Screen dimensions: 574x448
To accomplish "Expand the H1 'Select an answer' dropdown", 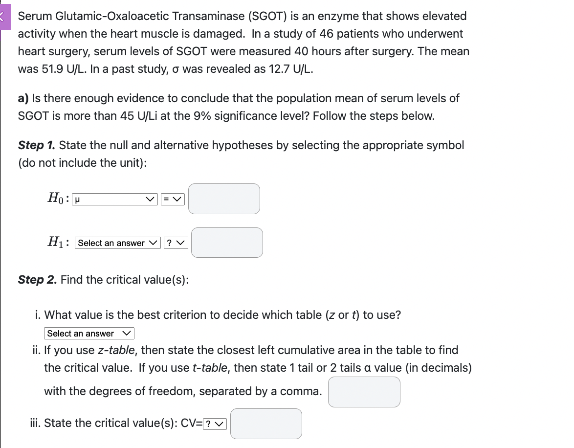I will click(x=117, y=243).
